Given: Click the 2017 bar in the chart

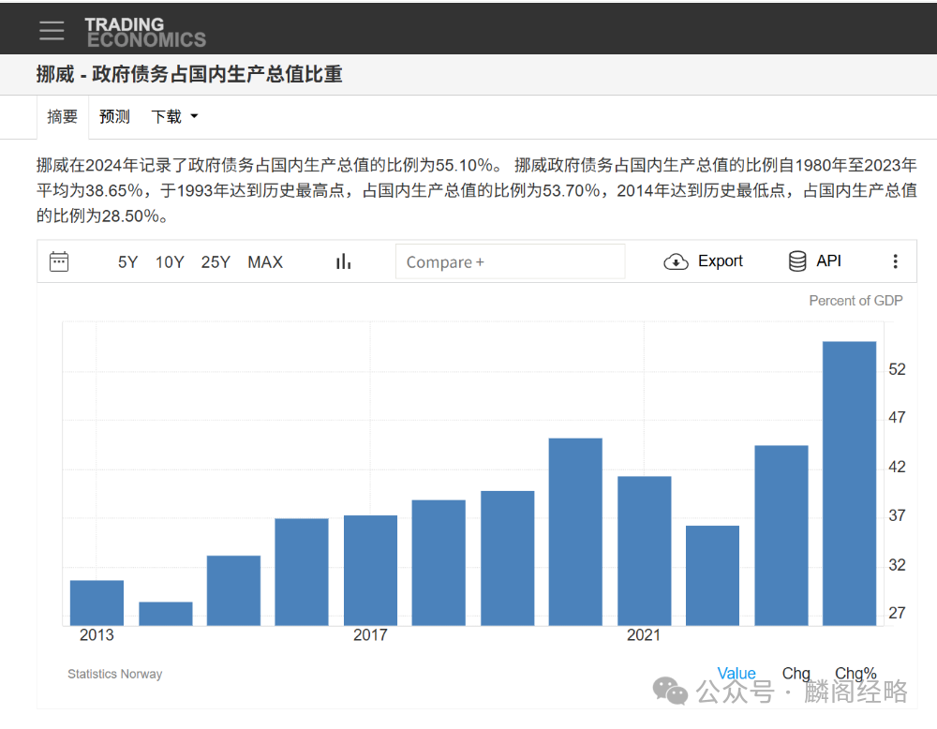Looking at the screenshot, I should tap(370, 571).
